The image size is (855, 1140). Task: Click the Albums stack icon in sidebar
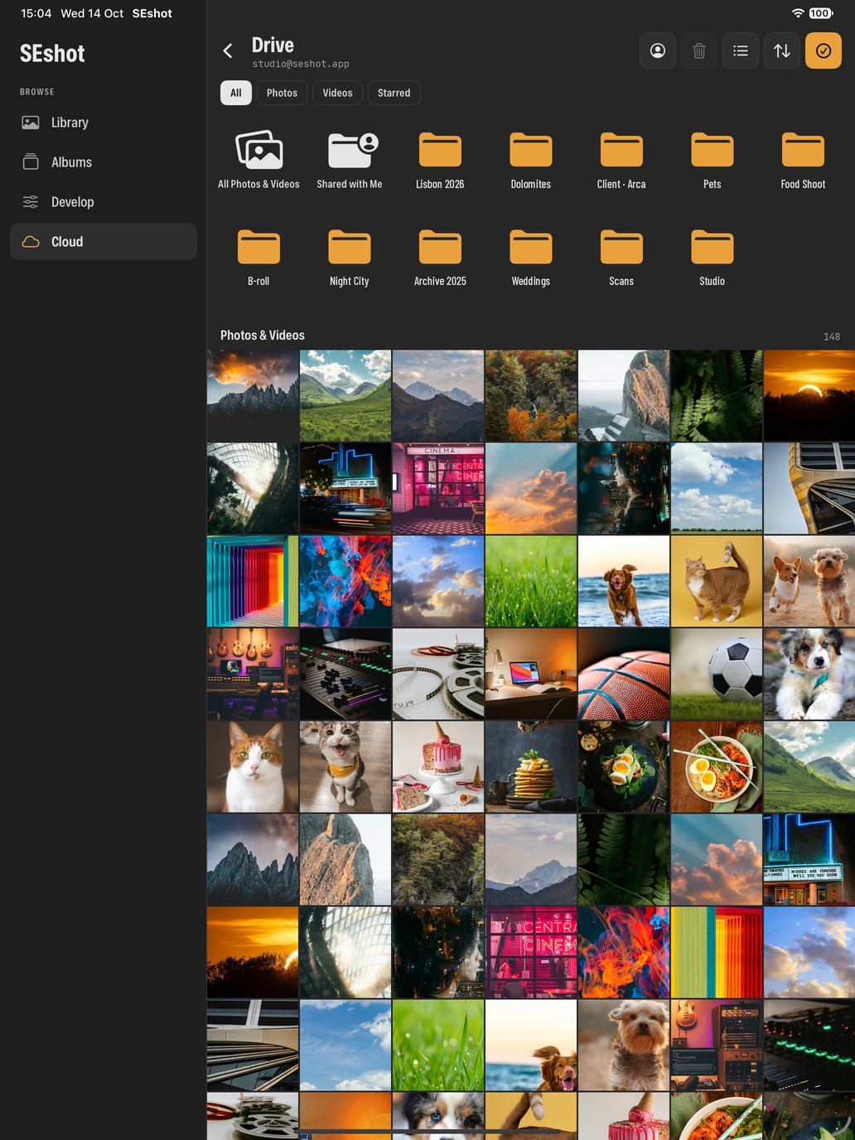31,162
